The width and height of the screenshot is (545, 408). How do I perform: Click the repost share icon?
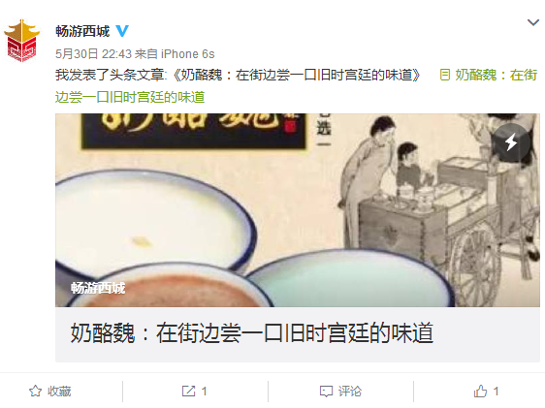click(188, 391)
